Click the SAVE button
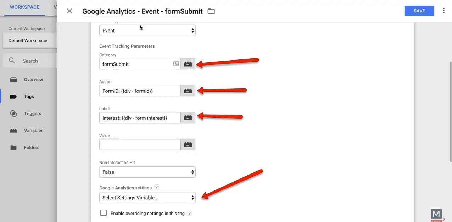The width and height of the screenshot is (452, 222). (x=419, y=11)
